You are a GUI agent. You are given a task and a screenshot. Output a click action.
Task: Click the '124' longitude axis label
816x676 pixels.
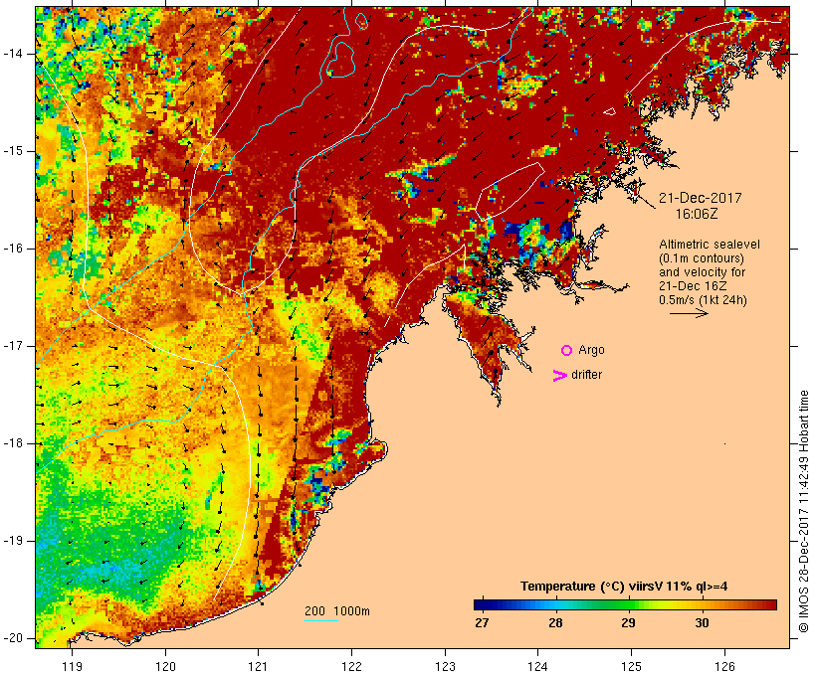(538, 666)
